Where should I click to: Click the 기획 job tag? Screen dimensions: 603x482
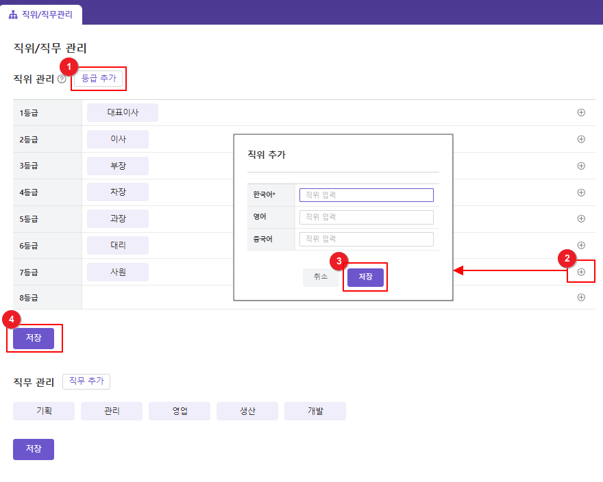click(44, 411)
